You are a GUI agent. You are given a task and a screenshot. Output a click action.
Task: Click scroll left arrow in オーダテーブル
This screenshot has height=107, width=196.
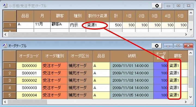click(x=5, y=102)
